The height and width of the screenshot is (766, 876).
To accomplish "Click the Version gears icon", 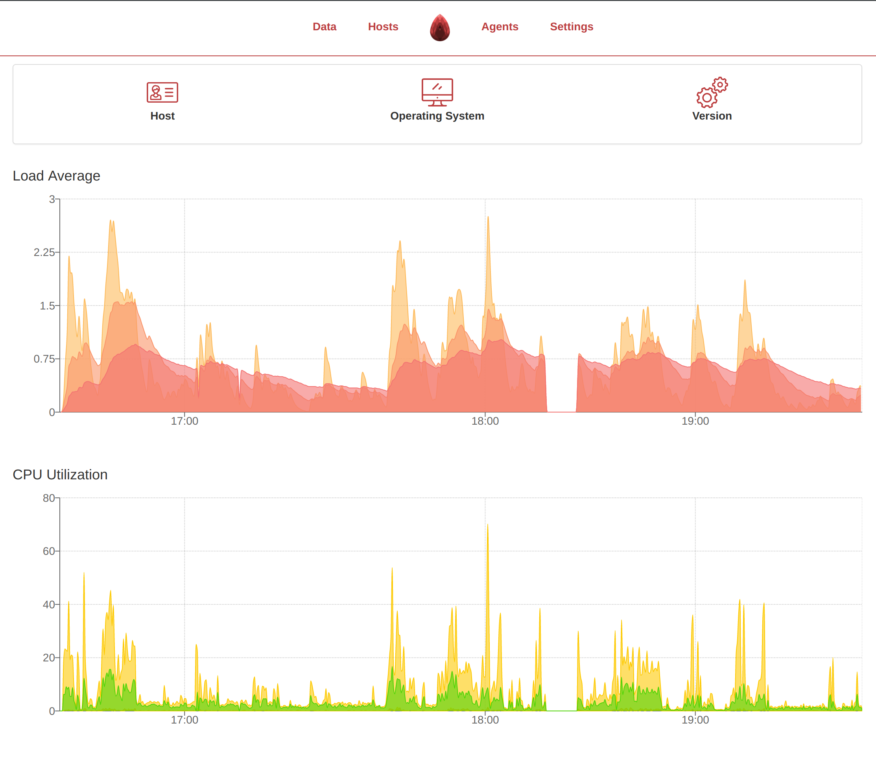I will pos(712,92).
